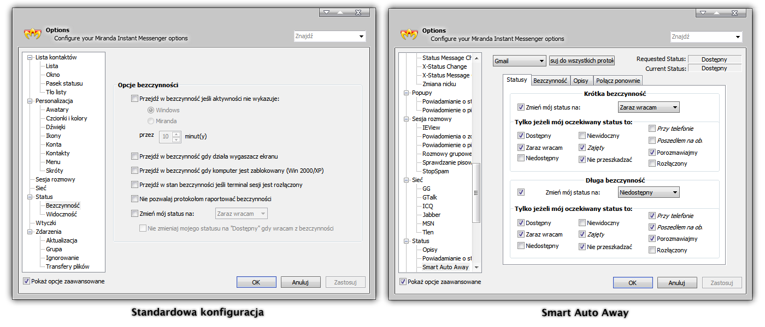
Task: Collapse Status node in left window tree
Action: [x=30, y=197]
